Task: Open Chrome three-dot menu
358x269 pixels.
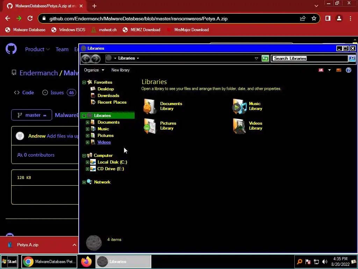Action: (x=350, y=18)
